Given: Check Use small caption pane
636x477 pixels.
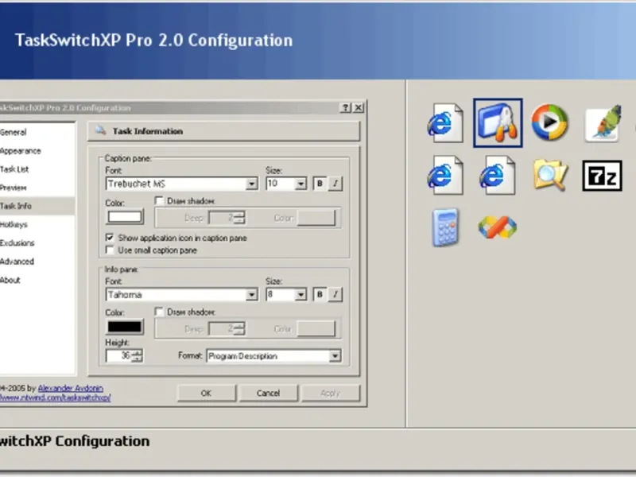Looking at the screenshot, I should click(x=110, y=250).
